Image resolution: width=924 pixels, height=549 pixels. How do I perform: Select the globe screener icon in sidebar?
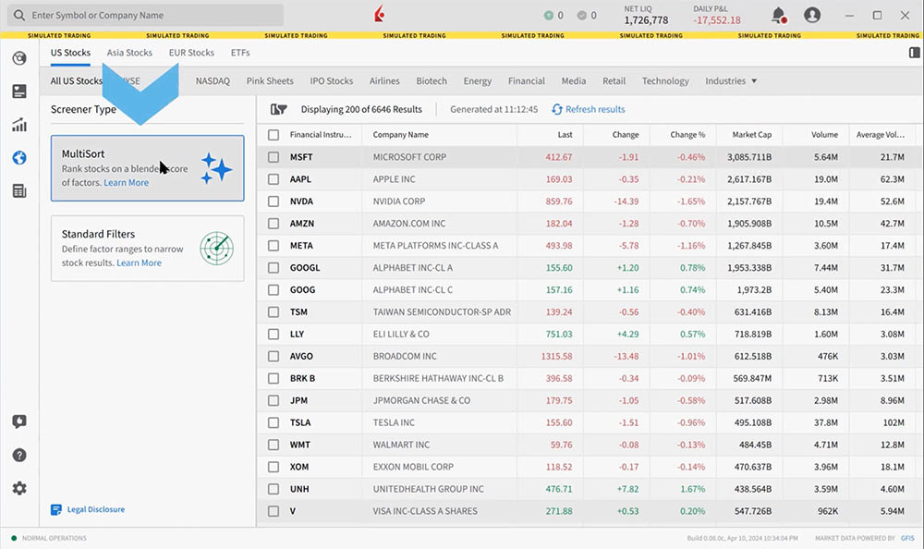(19, 157)
